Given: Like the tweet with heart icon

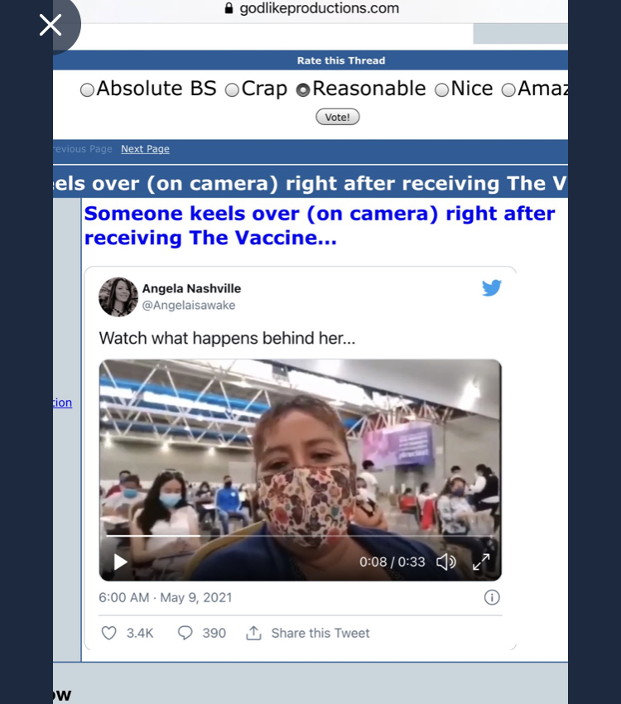Looking at the screenshot, I should [x=108, y=633].
